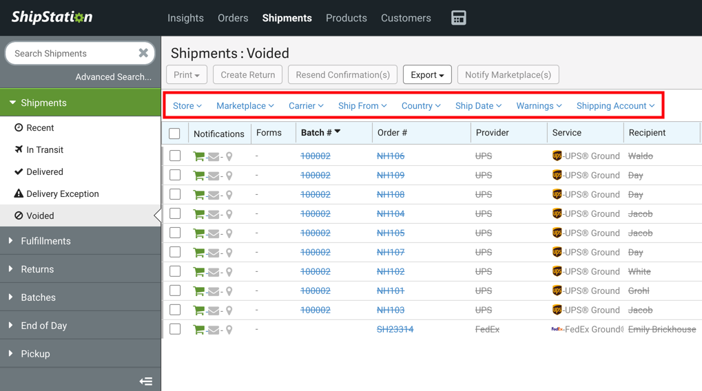Viewport: 702px width, 391px height.
Task: Click the cart icon in row NH102
Action: click(199, 271)
